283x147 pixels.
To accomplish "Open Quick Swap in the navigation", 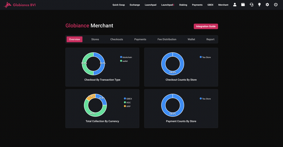I will pos(119,5).
